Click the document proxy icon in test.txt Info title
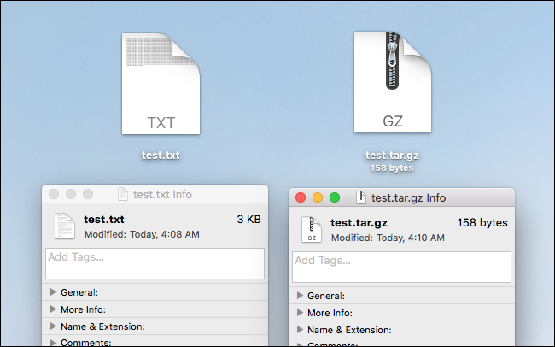This screenshot has width=555, height=347. 123,194
